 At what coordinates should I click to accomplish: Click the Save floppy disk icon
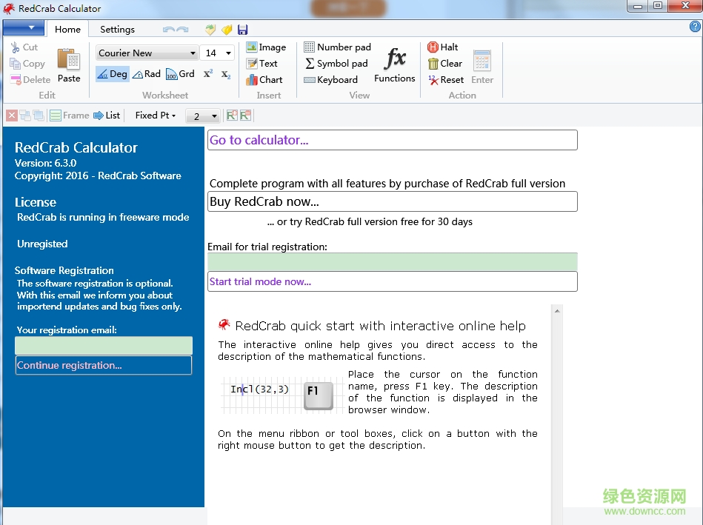242,30
